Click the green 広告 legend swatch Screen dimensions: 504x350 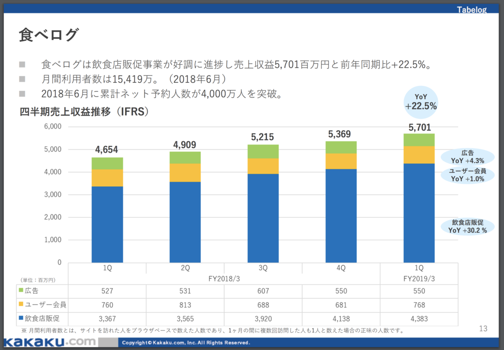pos(21,290)
